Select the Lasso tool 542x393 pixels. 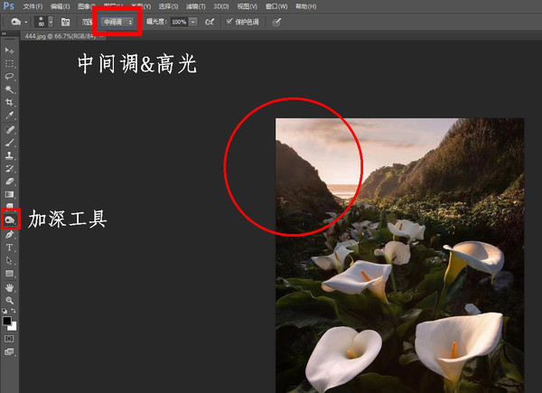click(x=10, y=77)
